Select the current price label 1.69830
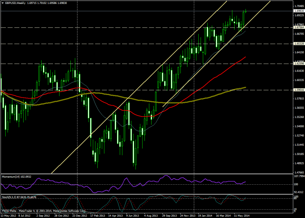 point(299,11)
